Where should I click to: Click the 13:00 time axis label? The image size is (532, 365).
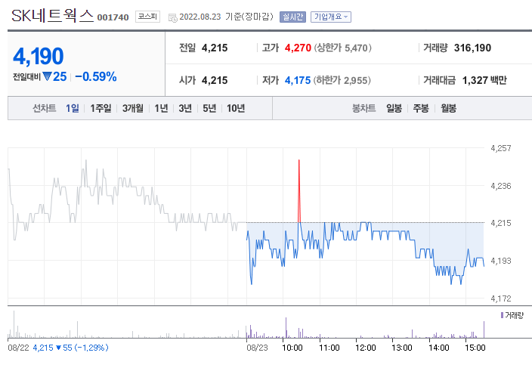coord(402,348)
